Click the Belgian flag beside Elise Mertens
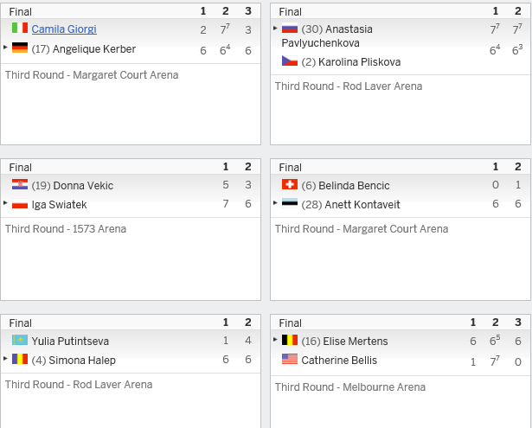532x428 pixels. [290, 340]
